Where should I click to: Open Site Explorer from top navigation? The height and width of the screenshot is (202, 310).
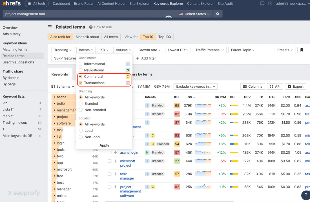tap(139, 4)
